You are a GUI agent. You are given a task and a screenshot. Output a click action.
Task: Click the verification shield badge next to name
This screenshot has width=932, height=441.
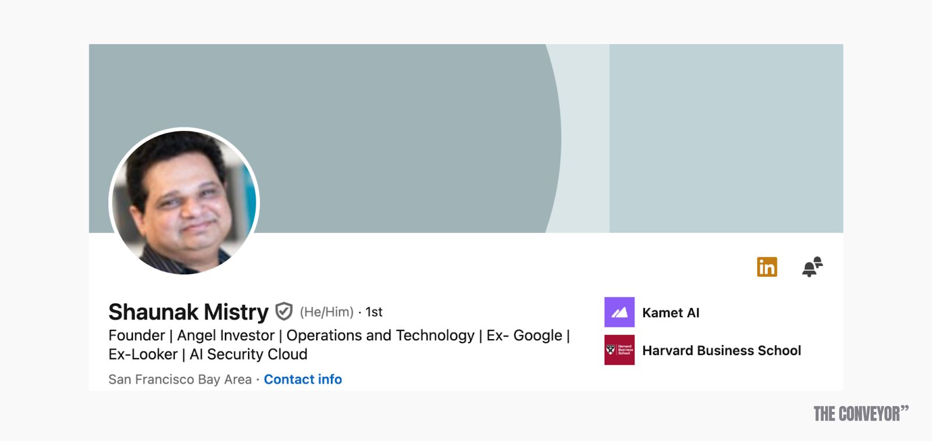coord(284,312)
